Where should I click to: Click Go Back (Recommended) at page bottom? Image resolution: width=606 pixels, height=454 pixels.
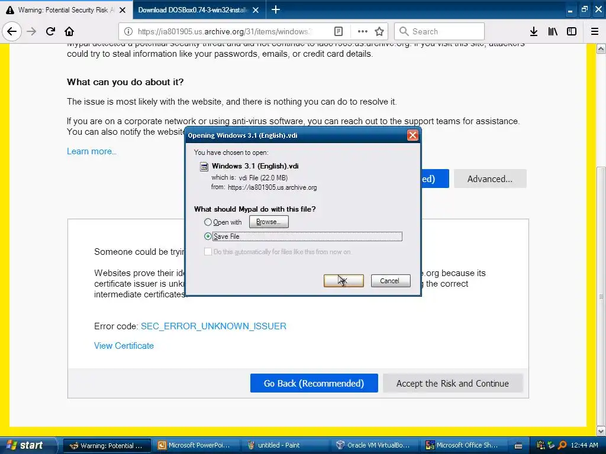[x=314, y=383]
